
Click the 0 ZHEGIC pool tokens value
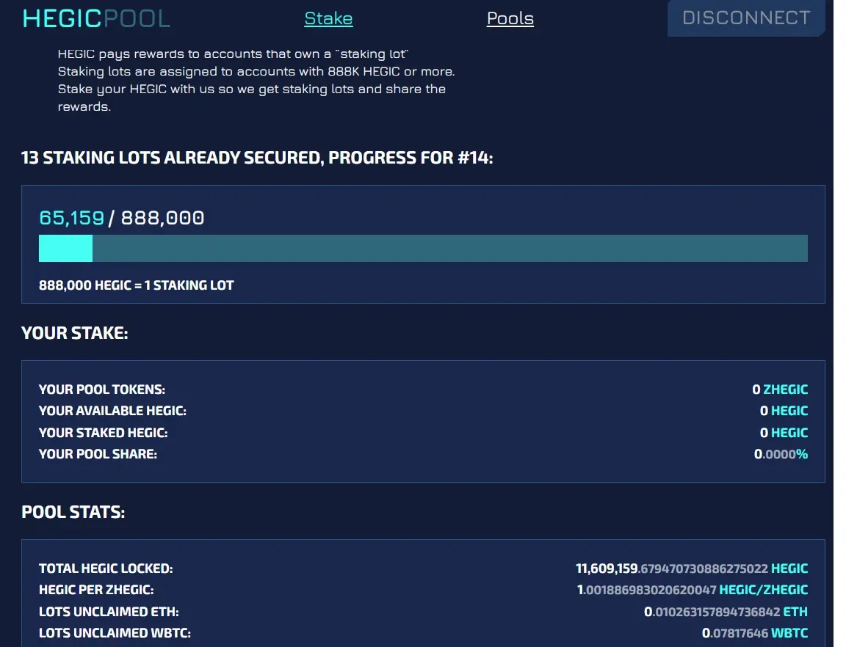(x=780, y=390)
